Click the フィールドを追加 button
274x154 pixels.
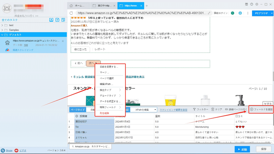tap(261, 109)
